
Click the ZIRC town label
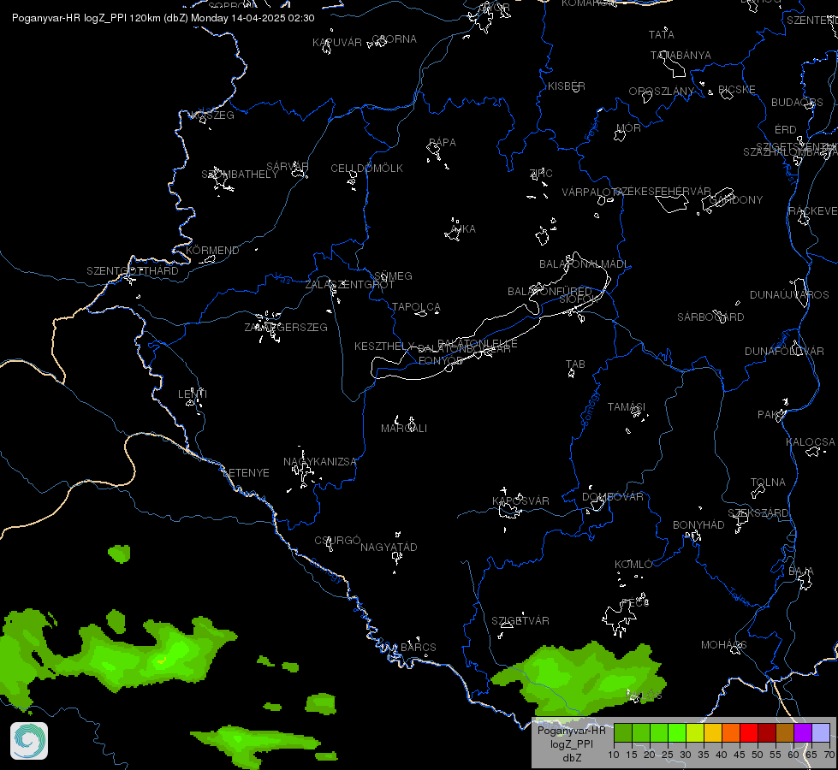point(541,173)
